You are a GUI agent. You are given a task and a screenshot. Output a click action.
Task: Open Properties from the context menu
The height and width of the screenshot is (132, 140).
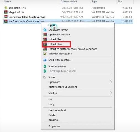coord(77,126)
